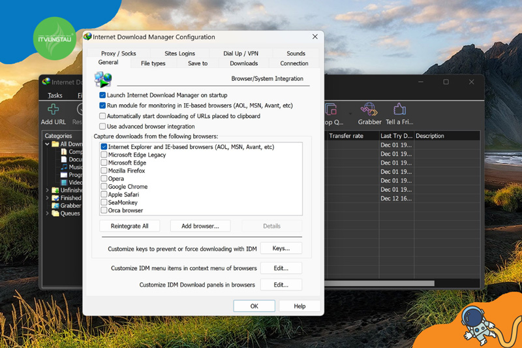The image size is (522, 348).
Task: Enable Google Chrome capture
Action: pyautogui.click(x=104, y=187)
